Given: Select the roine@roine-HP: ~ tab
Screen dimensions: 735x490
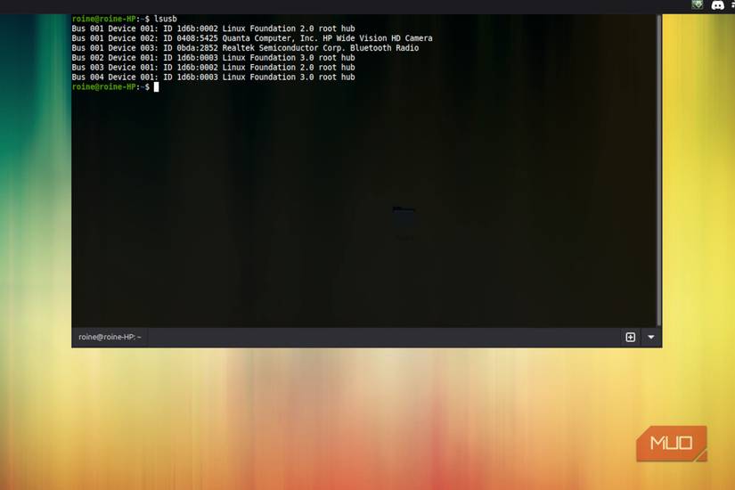Looking at the screenshot, I should click(x=110, y=337).
